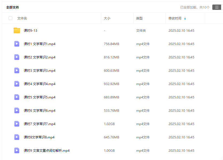Click video icon for 课时2 文学常识2.mp4
Image resolution: width=223 pixels, height=160 pixels.
[17, 57]
